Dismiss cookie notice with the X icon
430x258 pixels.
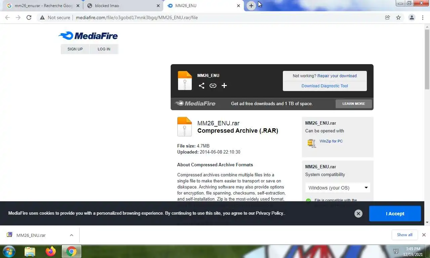click(x=358, y=214)
